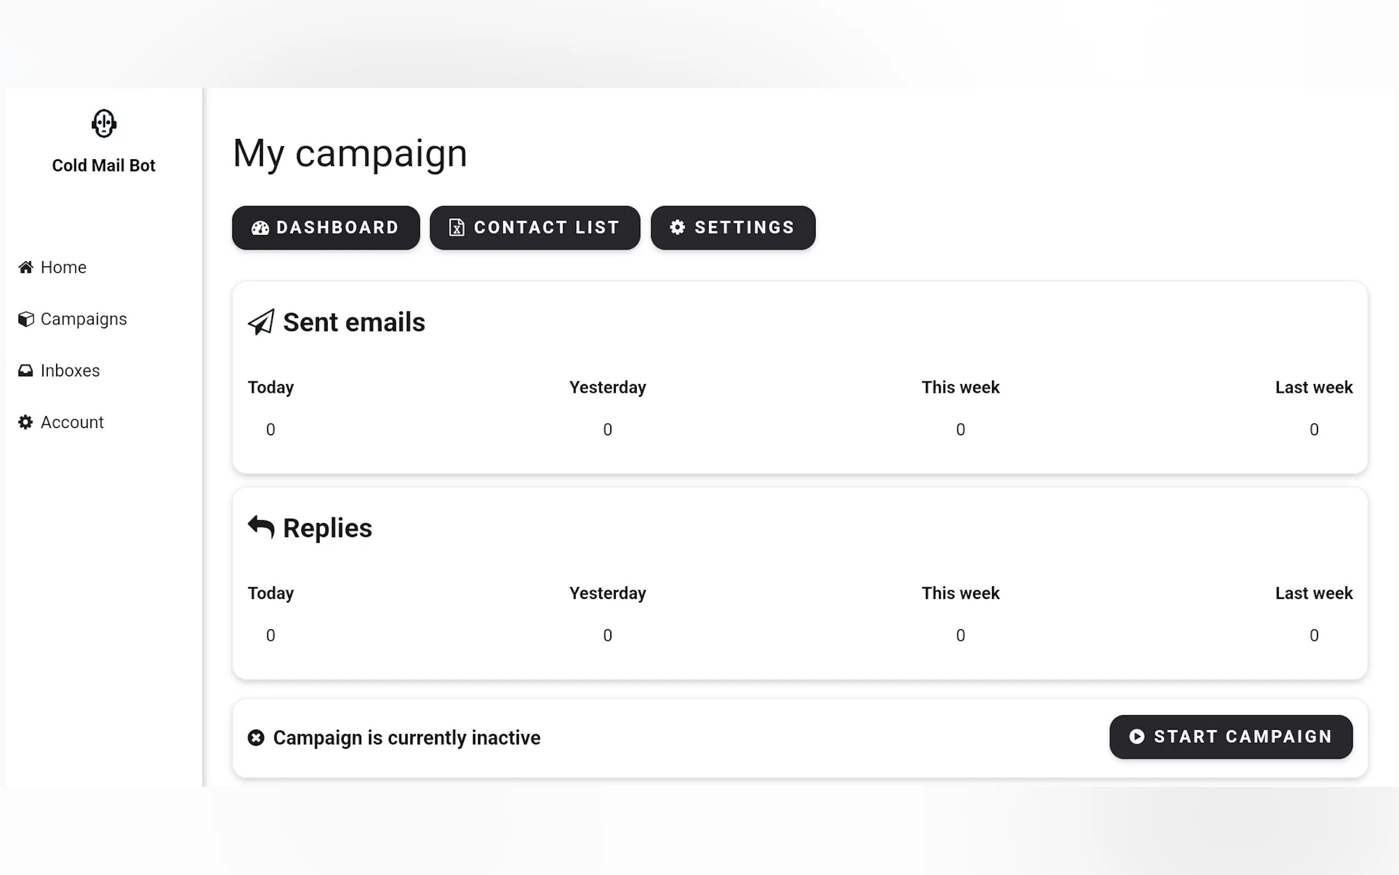
Task: Open the campaign Settings tab
Action: pos(733,228)
